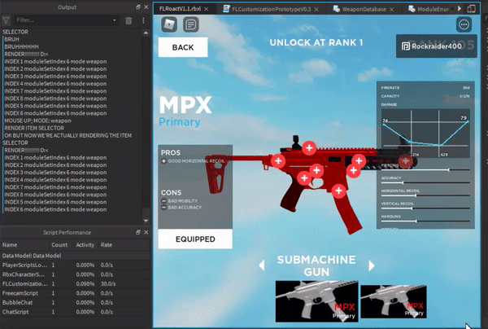This screenshot has height=329, width=488.
Task: Select the RbxCharacterS... row
Action: coord(75,274)
